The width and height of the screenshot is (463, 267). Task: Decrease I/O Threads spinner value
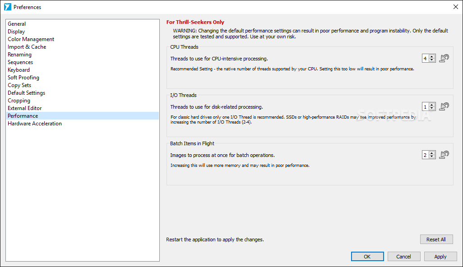point(432,109)
